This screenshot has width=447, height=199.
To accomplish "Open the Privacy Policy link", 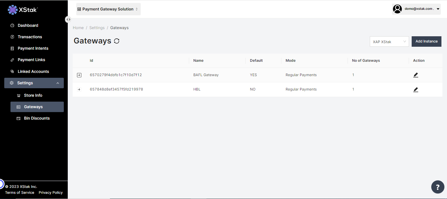I will [50, 192].
